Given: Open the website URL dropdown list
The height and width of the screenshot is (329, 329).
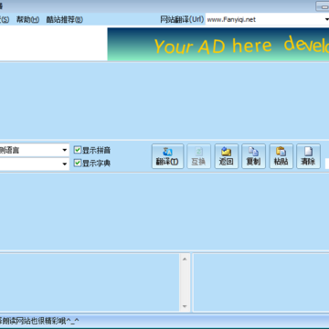Looking at the screenshot, I should click(x=326, y=20).
